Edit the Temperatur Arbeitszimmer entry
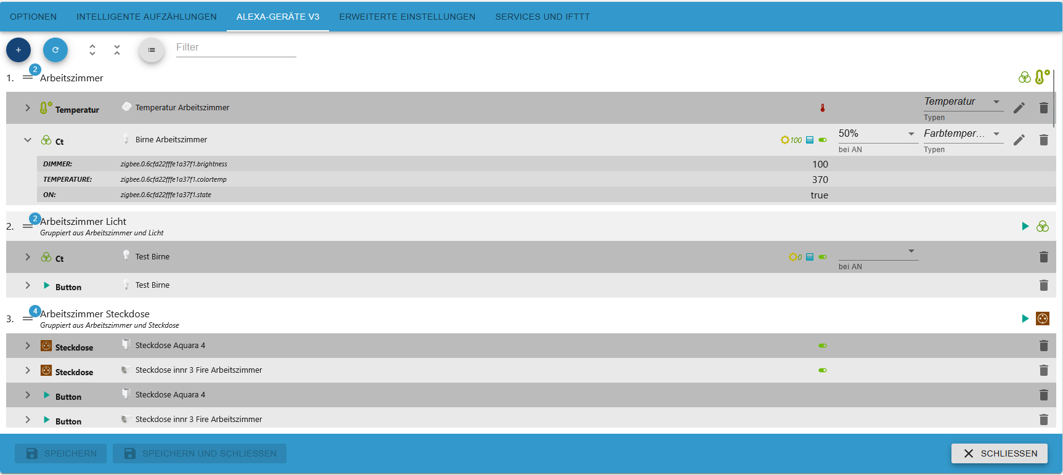 click(x=1019, y=108)
